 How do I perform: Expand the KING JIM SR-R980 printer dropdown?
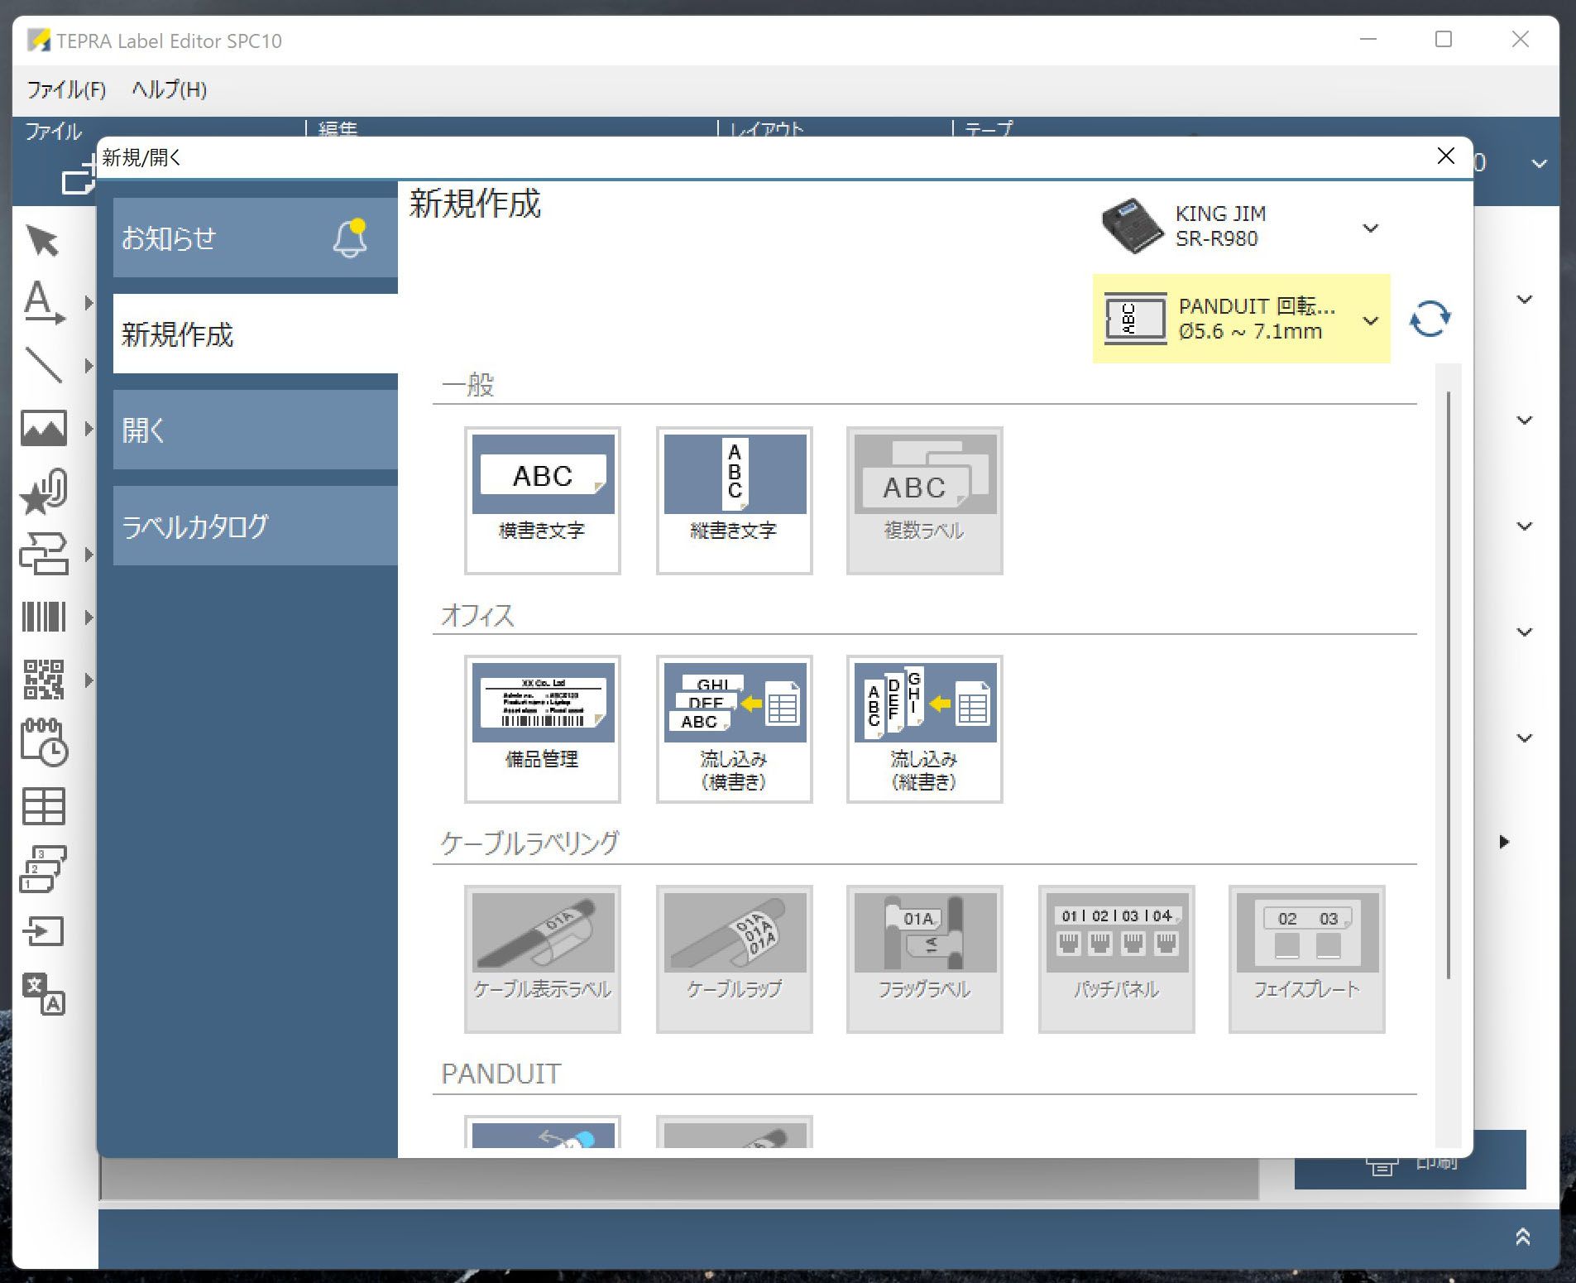click(1371, 228)
